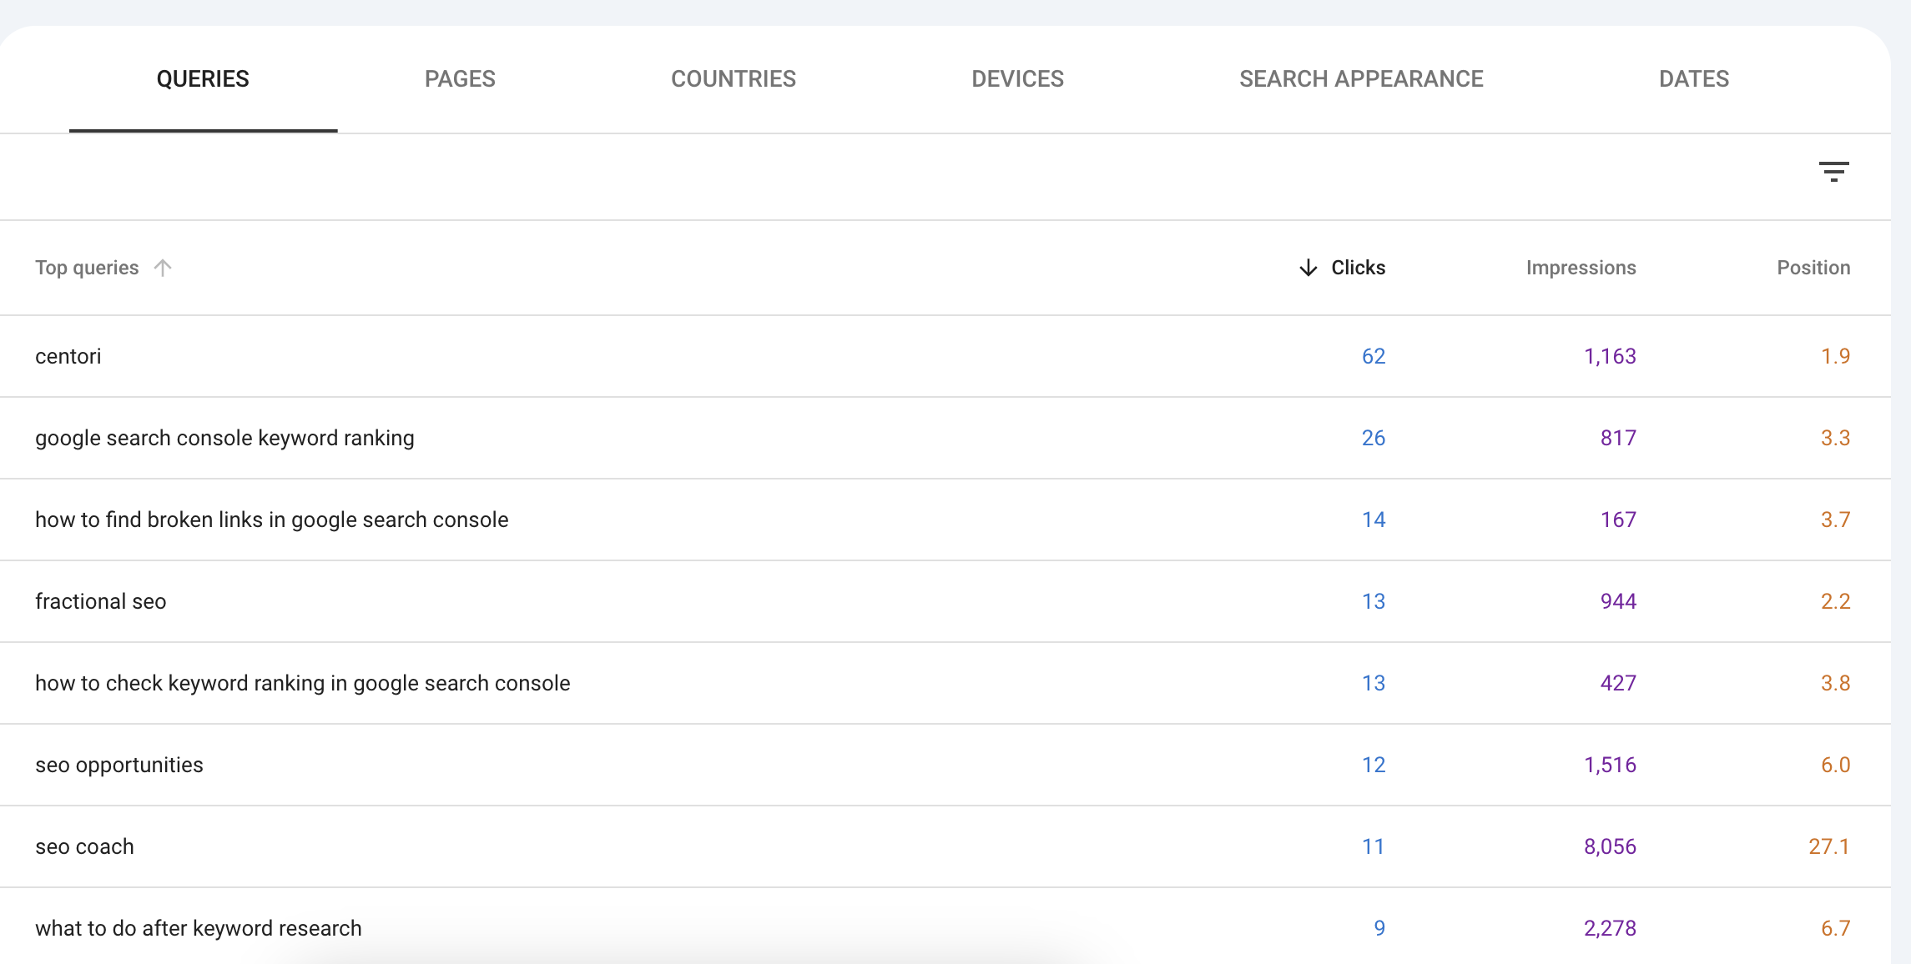Click the clicks value 62 for centori
Screen dimensions: 1911x964
1372,356
